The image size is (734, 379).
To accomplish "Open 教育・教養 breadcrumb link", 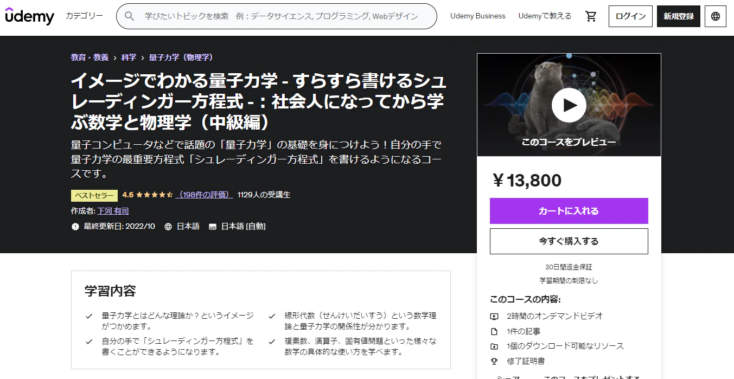I will coord(90,57).
